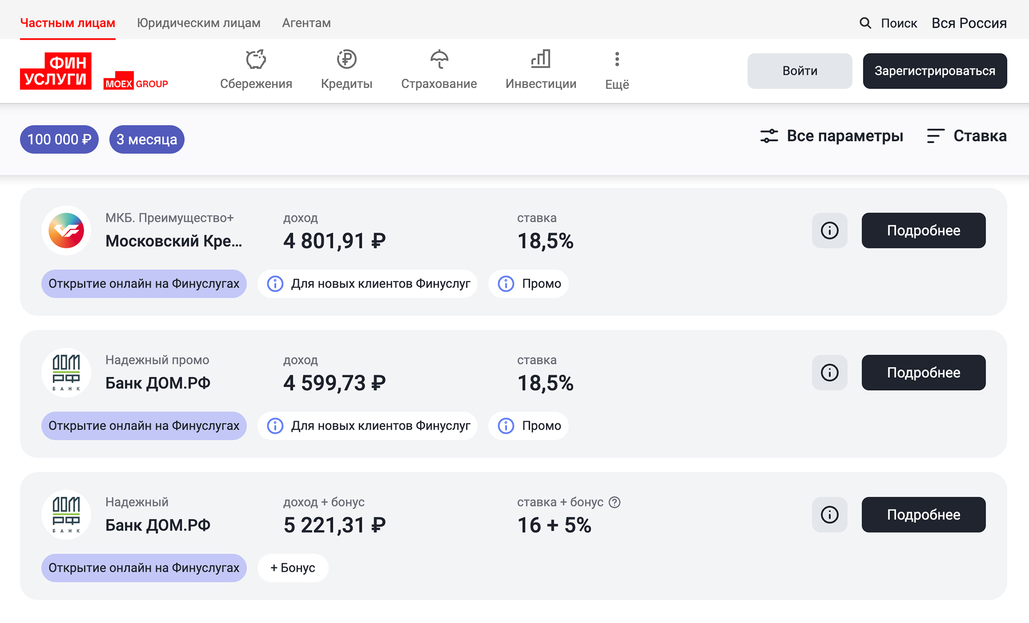Image resolution: width=1029 pixels, height=623 pixels.
Task: Click Открытие онлайн tag on Надежный bonus card
Action: (144, 568)
